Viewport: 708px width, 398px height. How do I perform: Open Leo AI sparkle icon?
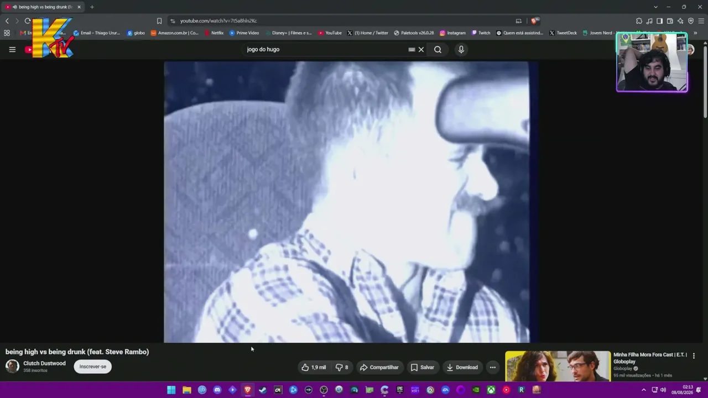[x=680, y=21]
